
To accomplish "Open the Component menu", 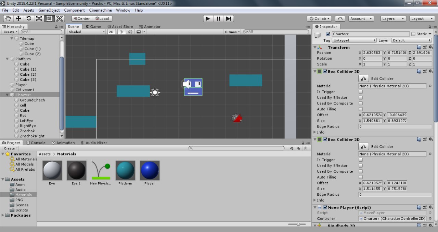I will tap(74, 10).
